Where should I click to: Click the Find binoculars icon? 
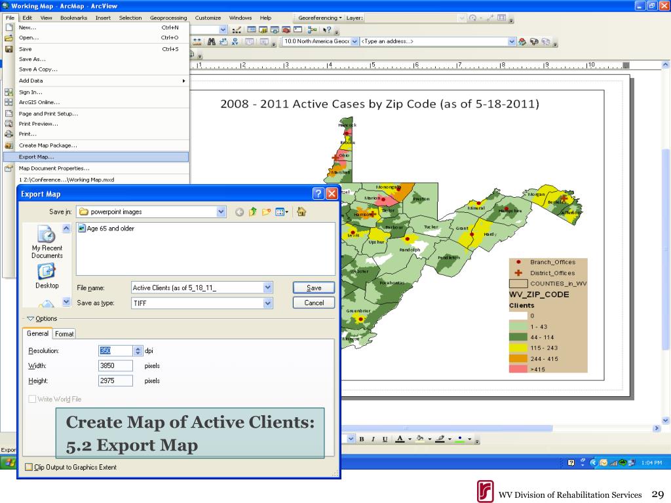212,41
